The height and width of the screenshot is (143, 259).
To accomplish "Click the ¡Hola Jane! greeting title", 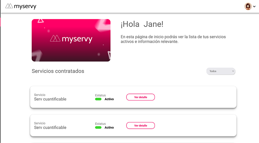I will click(142, 24).
